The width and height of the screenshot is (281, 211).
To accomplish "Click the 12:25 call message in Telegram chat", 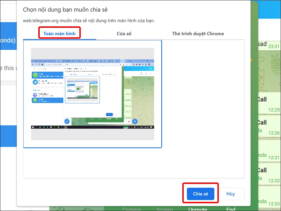I will point(269,103).
